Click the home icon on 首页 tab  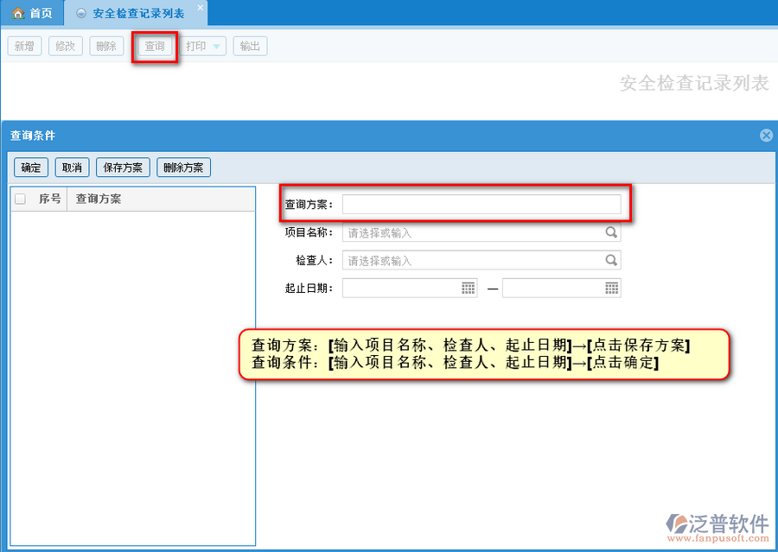click(17, 13)
